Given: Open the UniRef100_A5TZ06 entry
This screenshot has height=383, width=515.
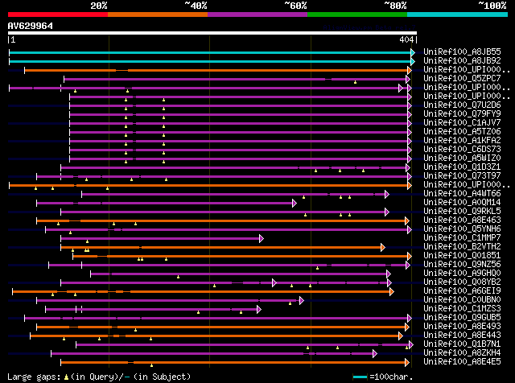Looking at the screenshot, I should pos(462,132).
